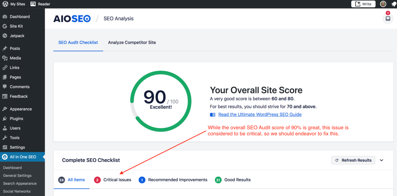
Task: Click the Site Kit Google icon
Action: (x=5, y=26)
